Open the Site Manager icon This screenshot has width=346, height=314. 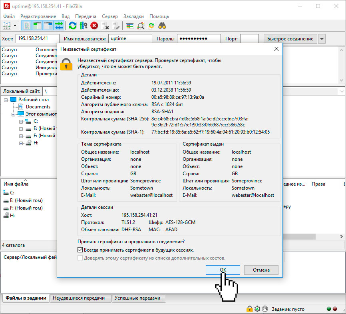coord(7,26)
